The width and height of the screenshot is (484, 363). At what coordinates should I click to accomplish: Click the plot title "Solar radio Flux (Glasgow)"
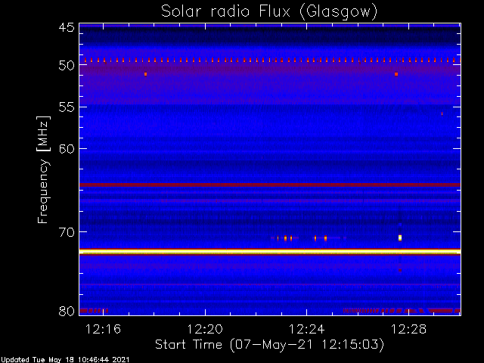[269, 12]
